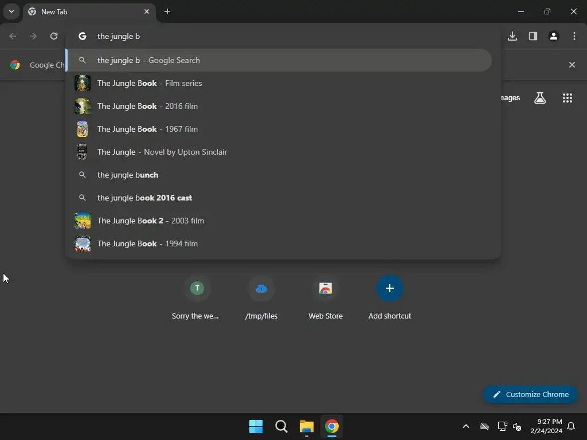The width and height of the screenshot is (587, 440).
Task: Click the address bar text field
Action: pyautogui.click(x=284, y=36)
